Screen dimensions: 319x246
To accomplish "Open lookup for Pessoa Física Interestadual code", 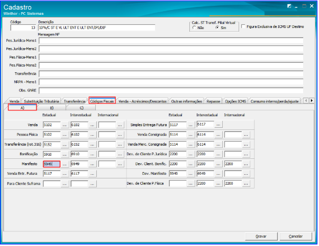I will (x=92, y=135).
